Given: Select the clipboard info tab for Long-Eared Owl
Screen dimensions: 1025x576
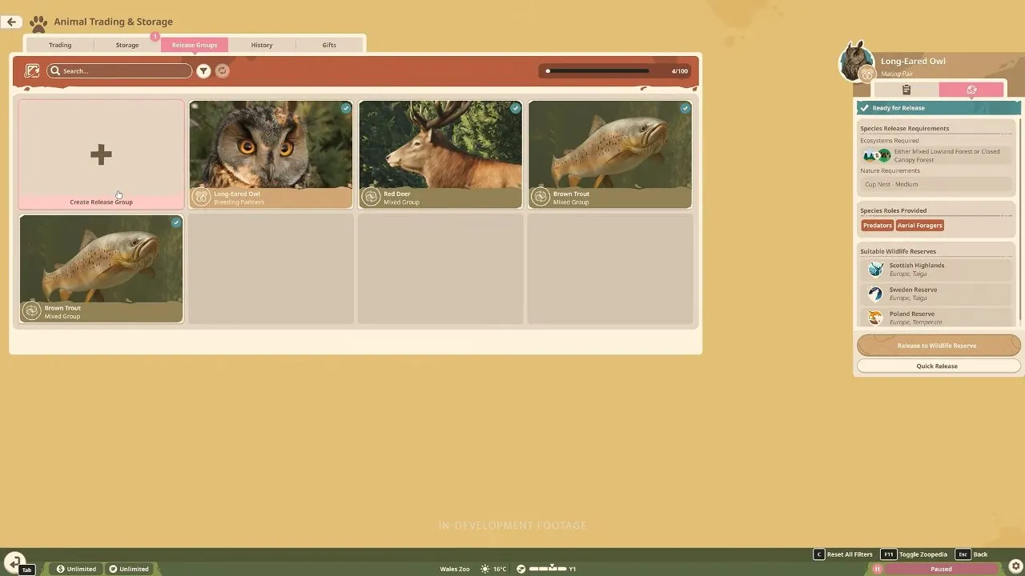Looking at the screenshot, I should point(906,90).
